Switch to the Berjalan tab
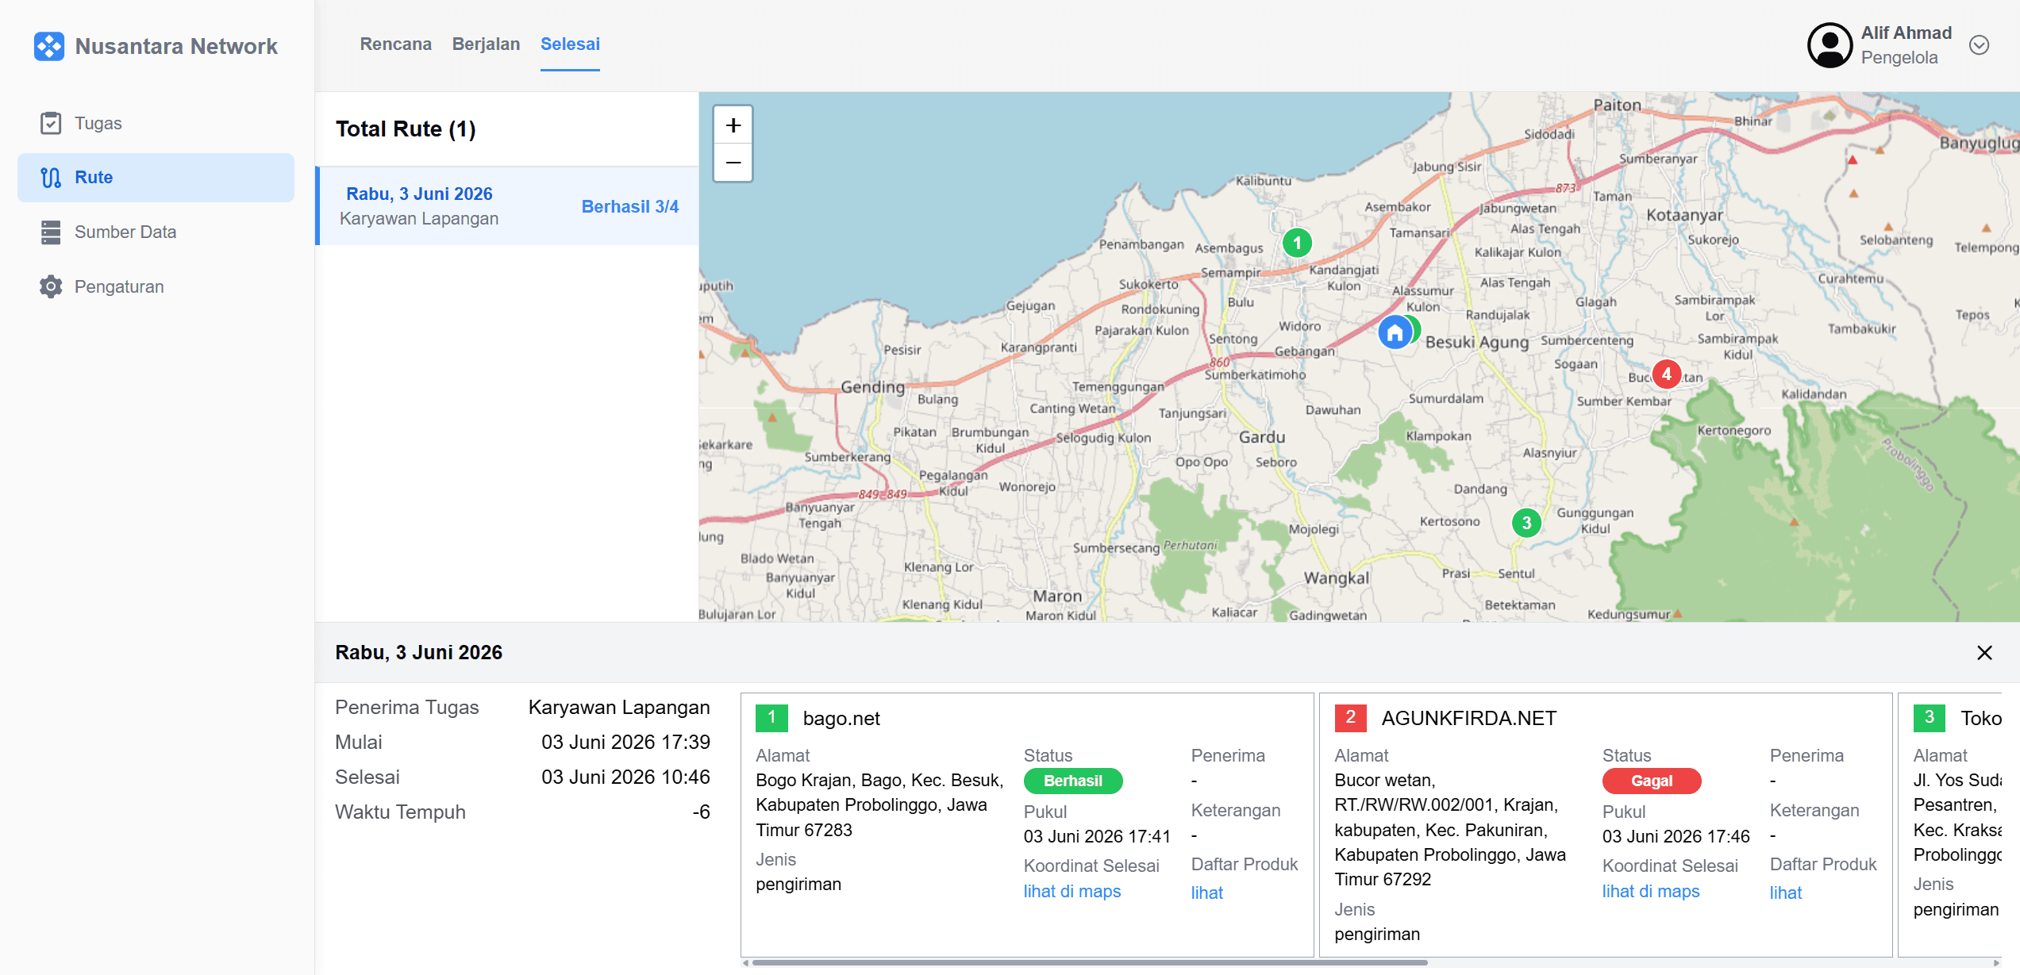Screen dimensions: 2020x975 click(x=486, y=44)
